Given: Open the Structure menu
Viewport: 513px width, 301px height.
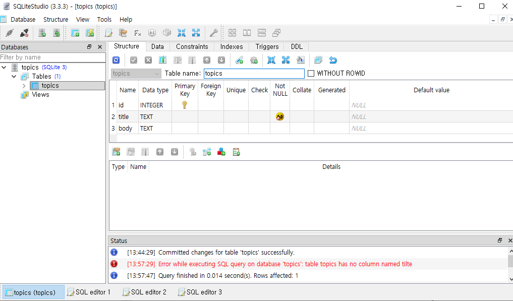Looking at the screenshot, I should click(x=55, y=20).
